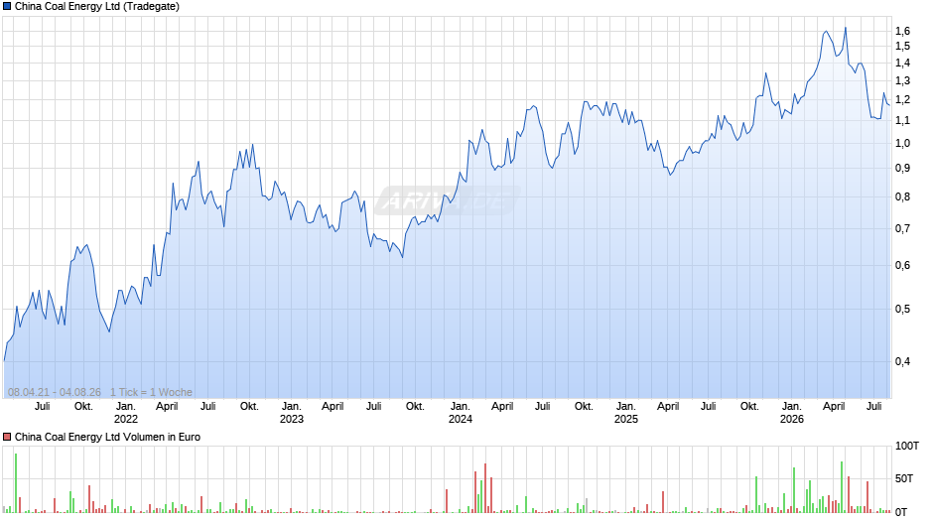Click the date range text '08.04.21 - 04.08.26'
Screen dimensions: 933x522
(x=55, y=392)
